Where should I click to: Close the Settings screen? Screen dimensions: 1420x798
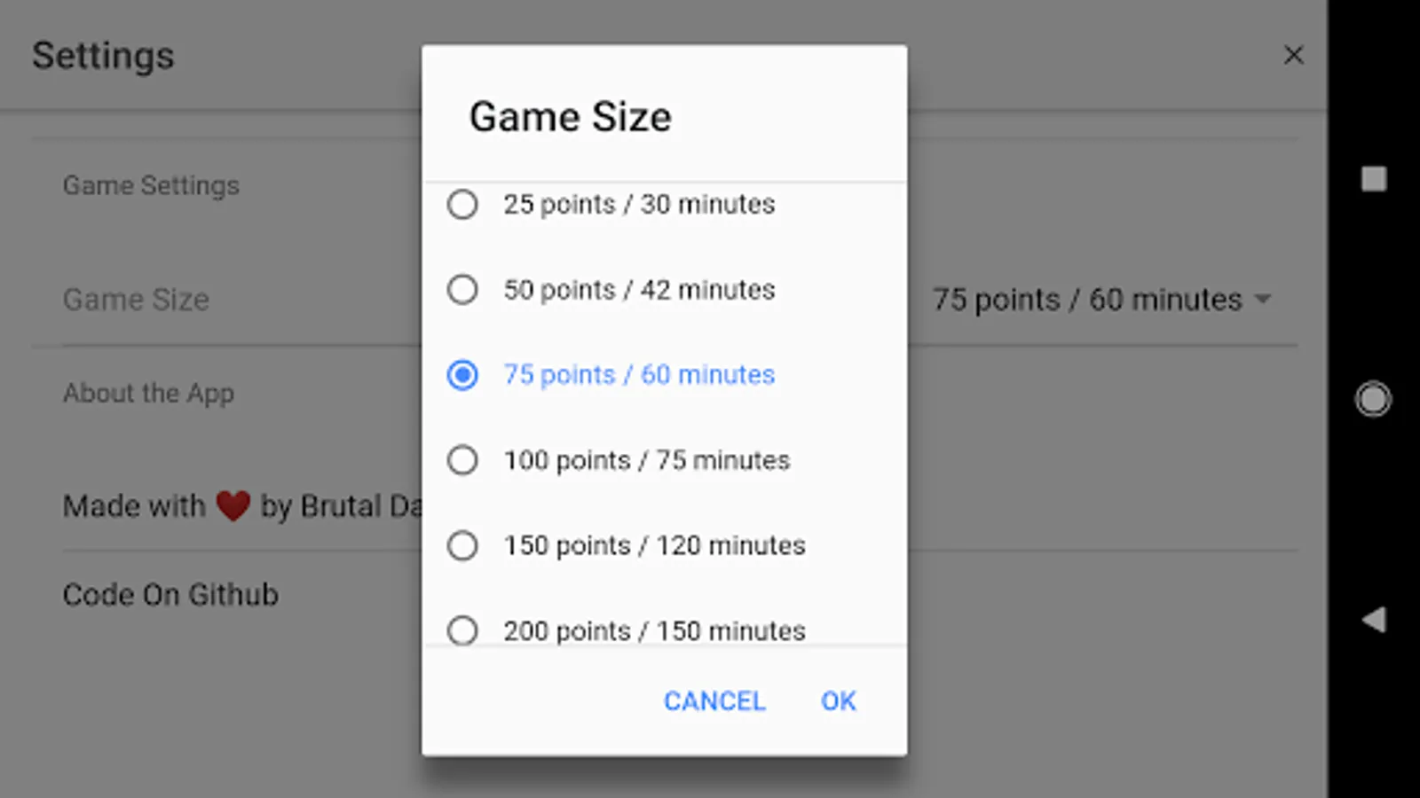click(1294, 55)
